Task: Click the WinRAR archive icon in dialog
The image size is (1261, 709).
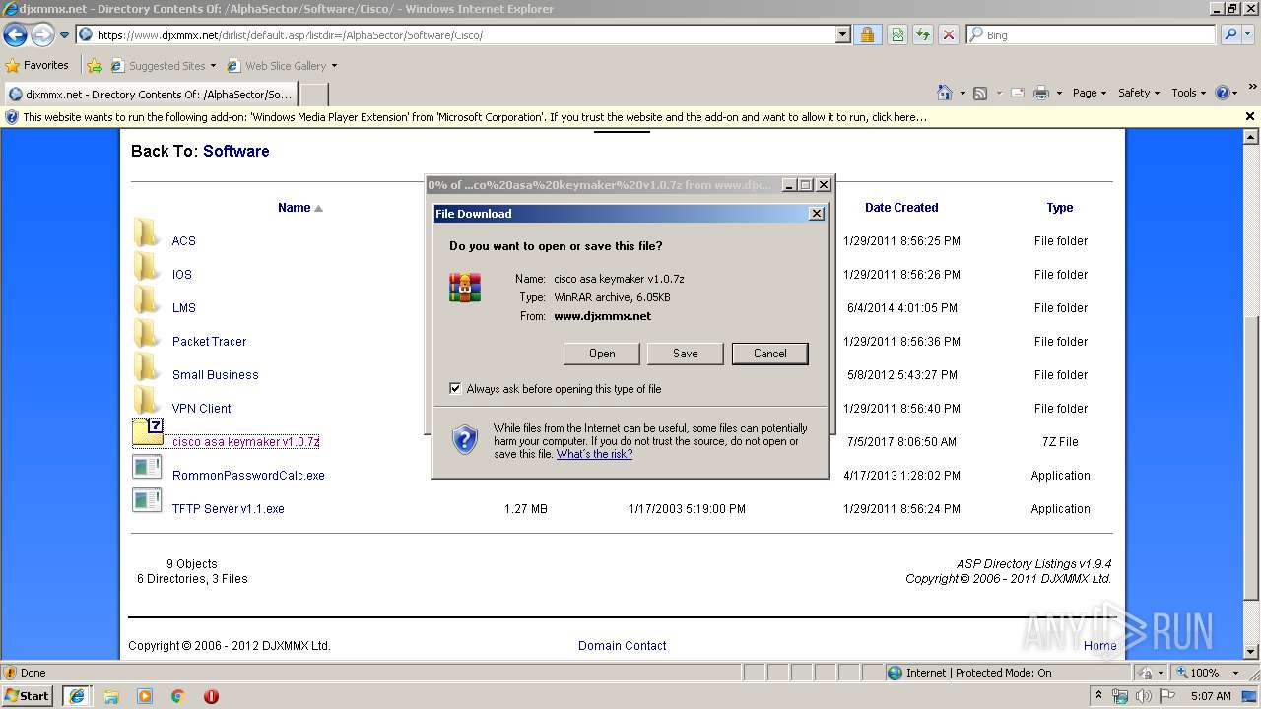Action: [x=465, y=288]
